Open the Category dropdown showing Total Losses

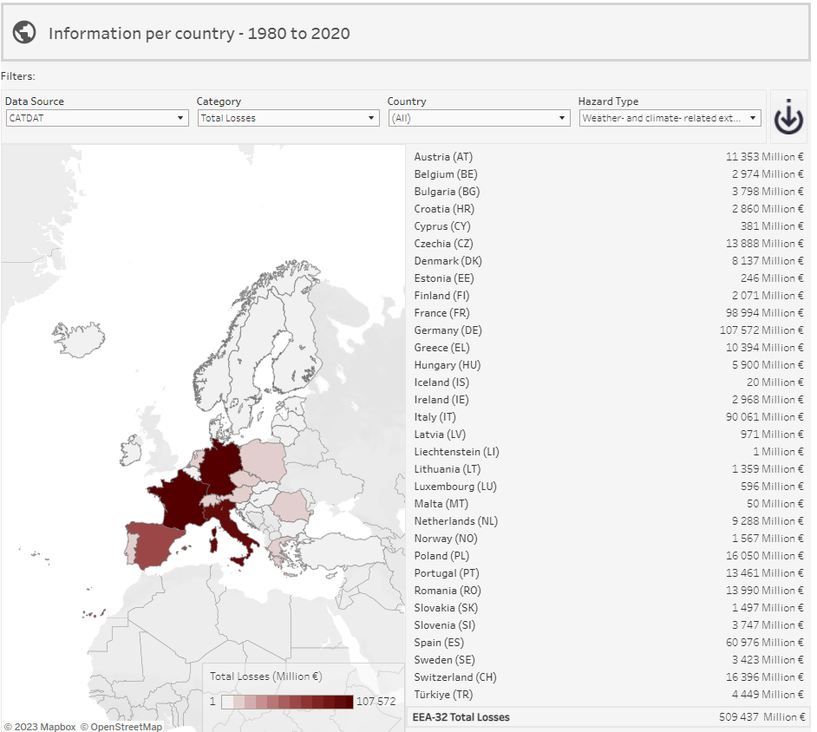click(288, 118)
